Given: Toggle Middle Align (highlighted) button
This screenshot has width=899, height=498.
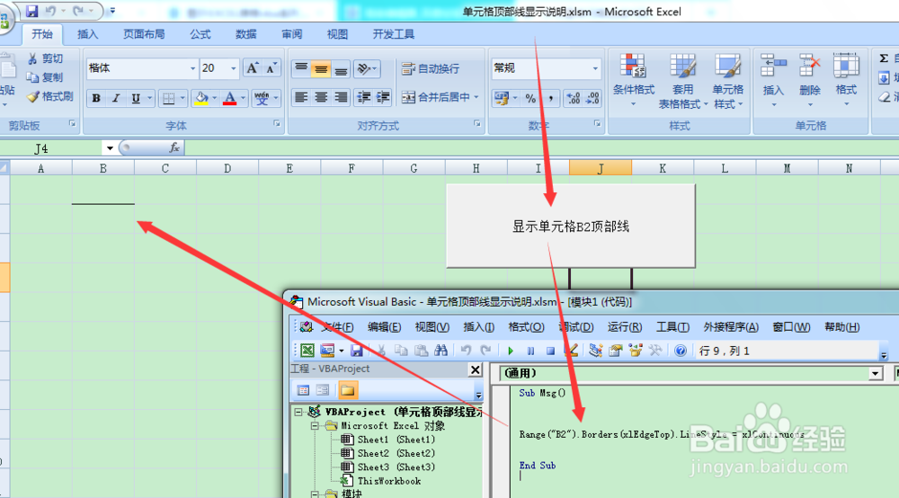Looking at the screenshot, I should (x=321, y=69).
